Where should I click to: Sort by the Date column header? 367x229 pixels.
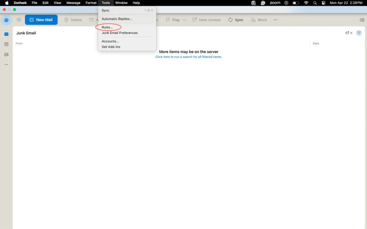click(316, 43)
